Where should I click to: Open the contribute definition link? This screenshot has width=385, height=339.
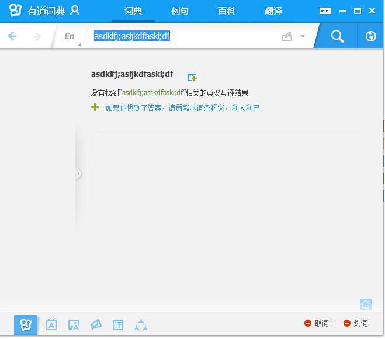[x=182, y=108]
